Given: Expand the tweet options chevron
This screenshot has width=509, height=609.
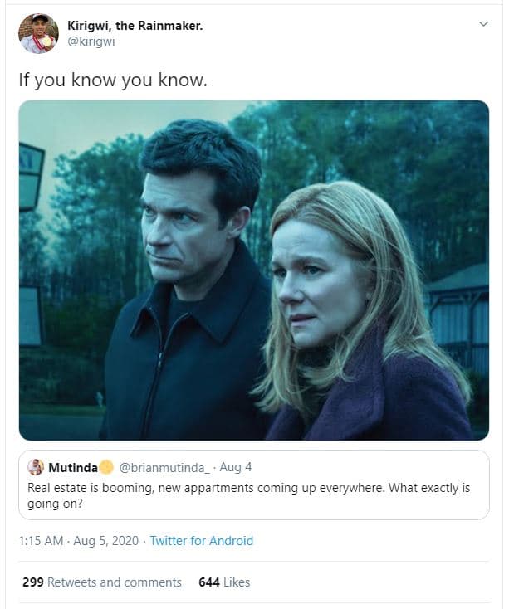Looking at the screenshot, I should [x=484, y=26].
